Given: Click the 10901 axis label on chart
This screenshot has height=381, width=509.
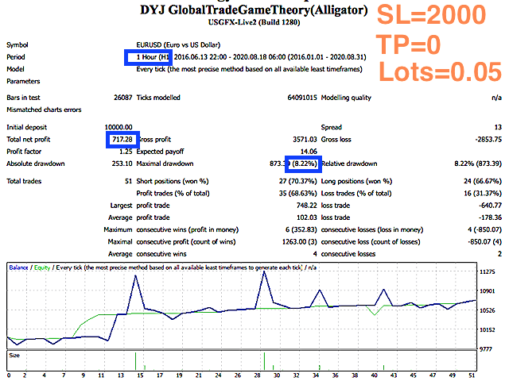Looking at the screenshot, I should click(x=488, y=291).
